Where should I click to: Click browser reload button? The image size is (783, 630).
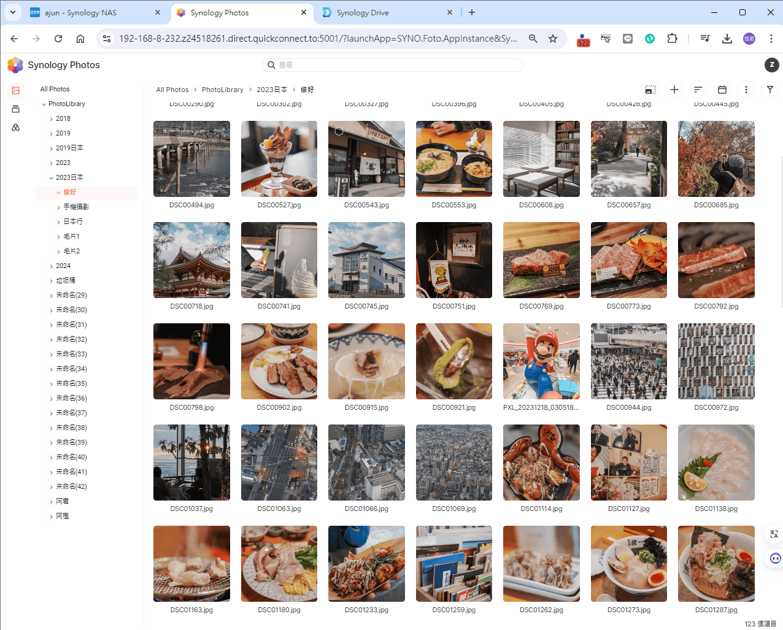click(x=58, y=39)
